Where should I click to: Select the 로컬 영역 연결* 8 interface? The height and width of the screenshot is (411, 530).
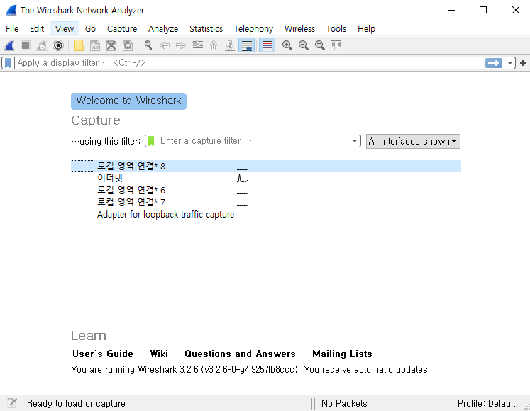[x=266, y=166]
